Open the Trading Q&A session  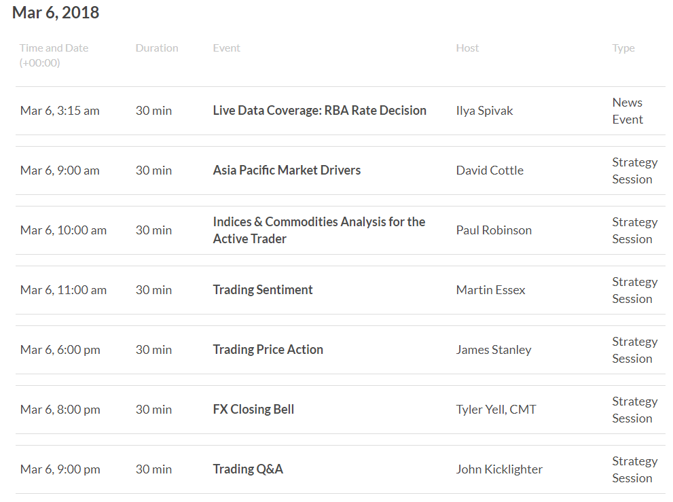248,469
